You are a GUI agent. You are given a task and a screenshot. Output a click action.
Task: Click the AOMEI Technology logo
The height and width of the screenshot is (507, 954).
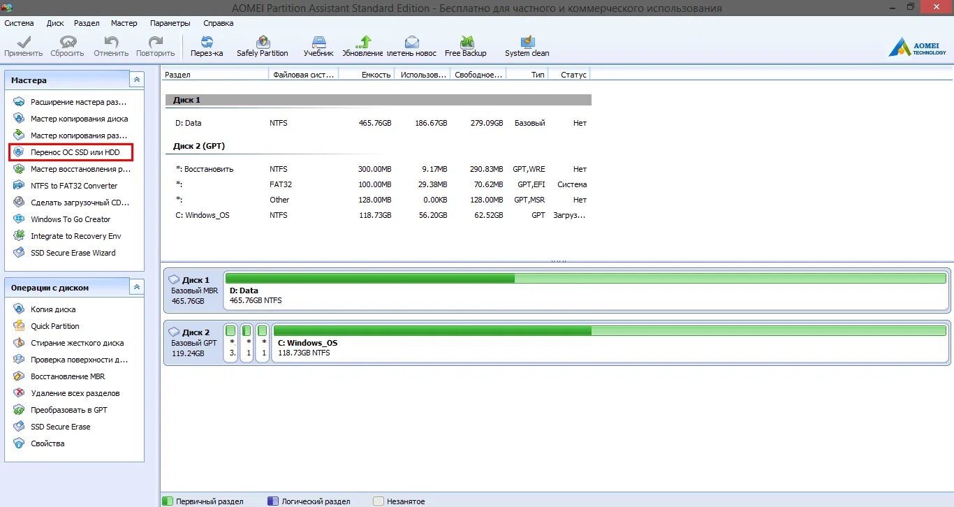click(917, 47)
